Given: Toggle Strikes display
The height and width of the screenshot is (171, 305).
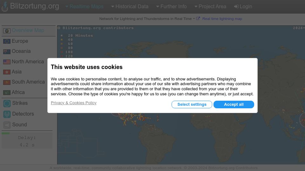Looking at the screenshot, I should point(20,103).
